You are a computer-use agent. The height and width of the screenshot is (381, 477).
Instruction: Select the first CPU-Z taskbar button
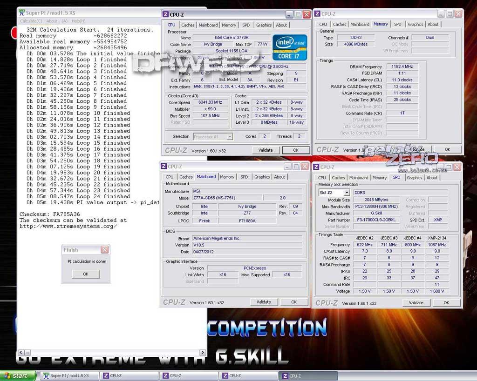tap(129, 376)
